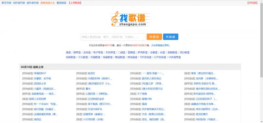263x123 pixels.
Task: Open the 二胡谱 category link
Action: pyautogui.click(x=121, y=52)
